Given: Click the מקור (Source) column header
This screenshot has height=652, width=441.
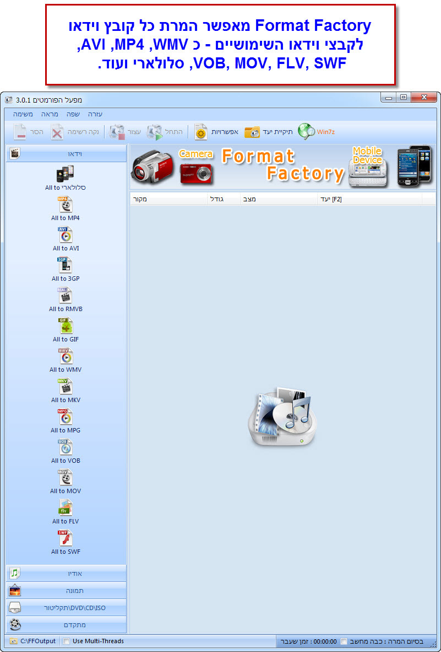Looking at the screenshot, I should coord(169,199).
